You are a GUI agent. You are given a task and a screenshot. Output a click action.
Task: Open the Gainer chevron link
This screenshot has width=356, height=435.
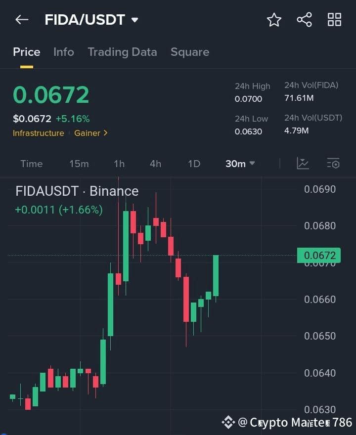[x=91, y=133]
